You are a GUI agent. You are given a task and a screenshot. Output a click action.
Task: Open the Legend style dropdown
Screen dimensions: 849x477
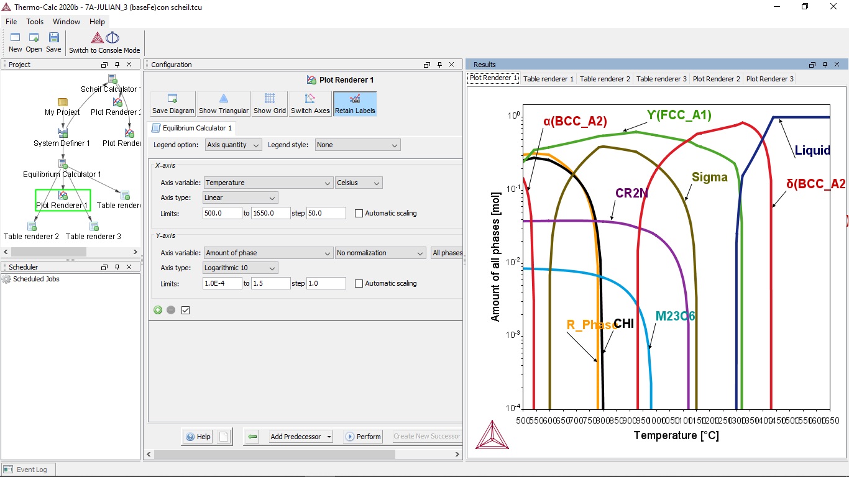(357, 145)
